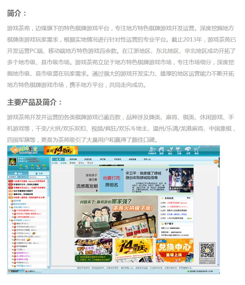
Task: Click the orange round badge at right edge
Action: [x=216, y=162]
